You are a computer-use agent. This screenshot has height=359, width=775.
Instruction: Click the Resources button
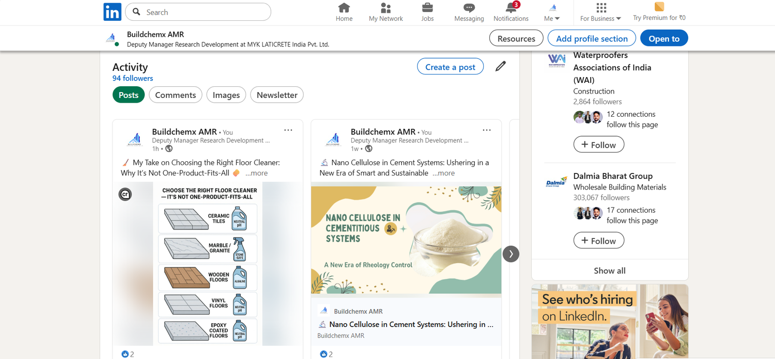(516, 38)
